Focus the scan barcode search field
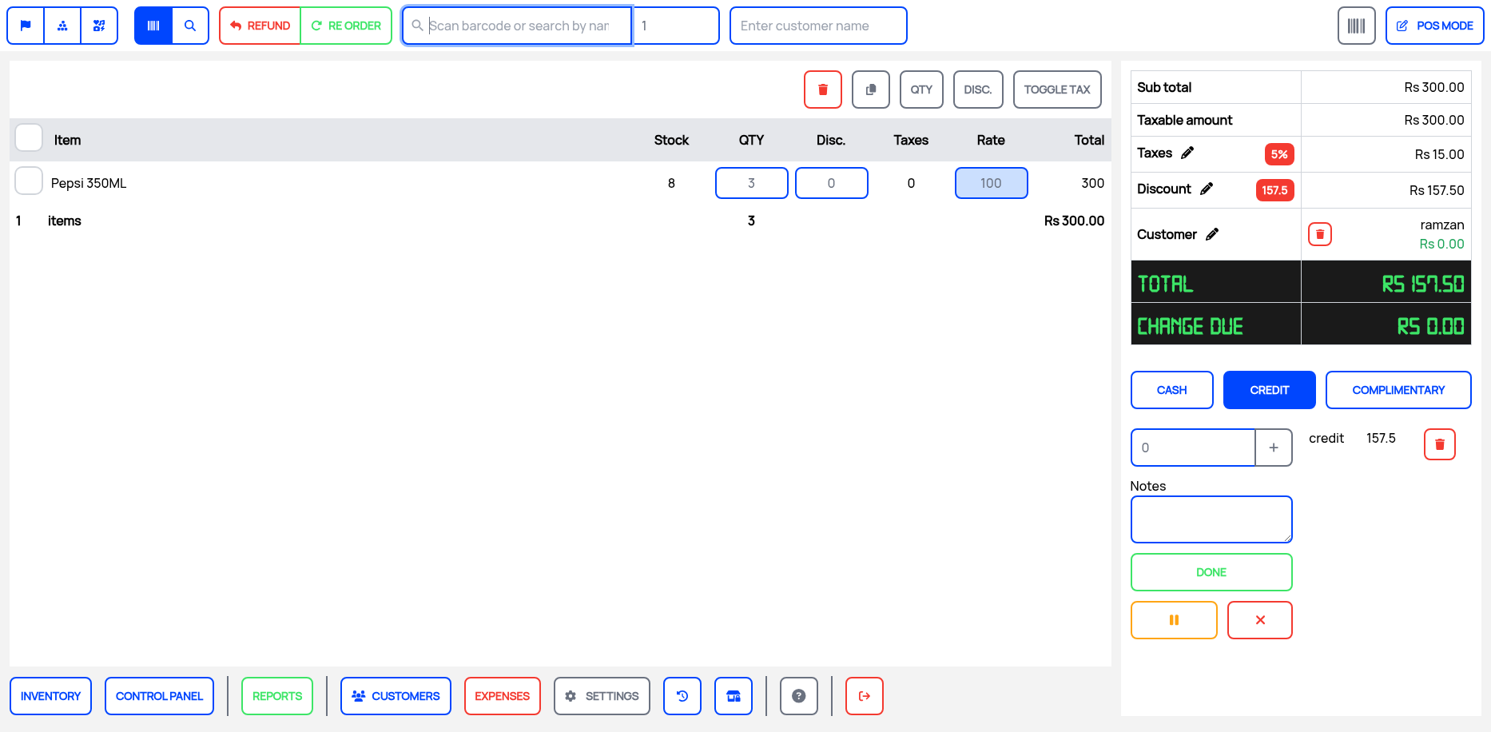Viewport: 1491px width, 732px height. (518, 26)
